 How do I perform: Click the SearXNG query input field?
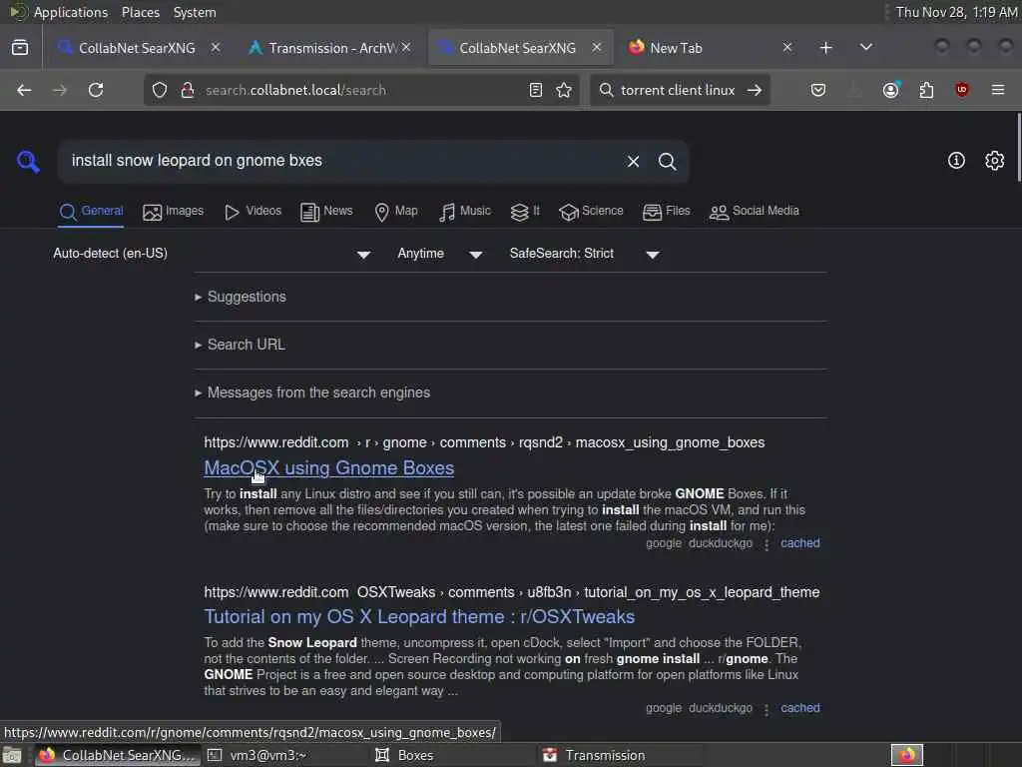[x=339, y=161]
